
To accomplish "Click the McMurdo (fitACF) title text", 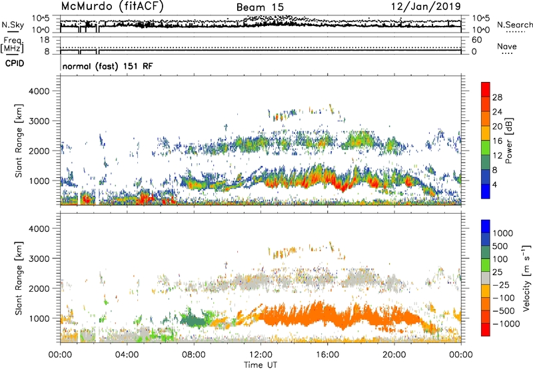I will (x=112, y=6).
